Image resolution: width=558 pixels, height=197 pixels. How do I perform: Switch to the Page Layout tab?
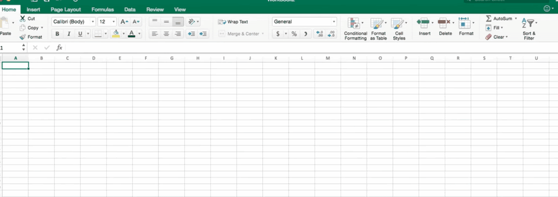[66, 9]
